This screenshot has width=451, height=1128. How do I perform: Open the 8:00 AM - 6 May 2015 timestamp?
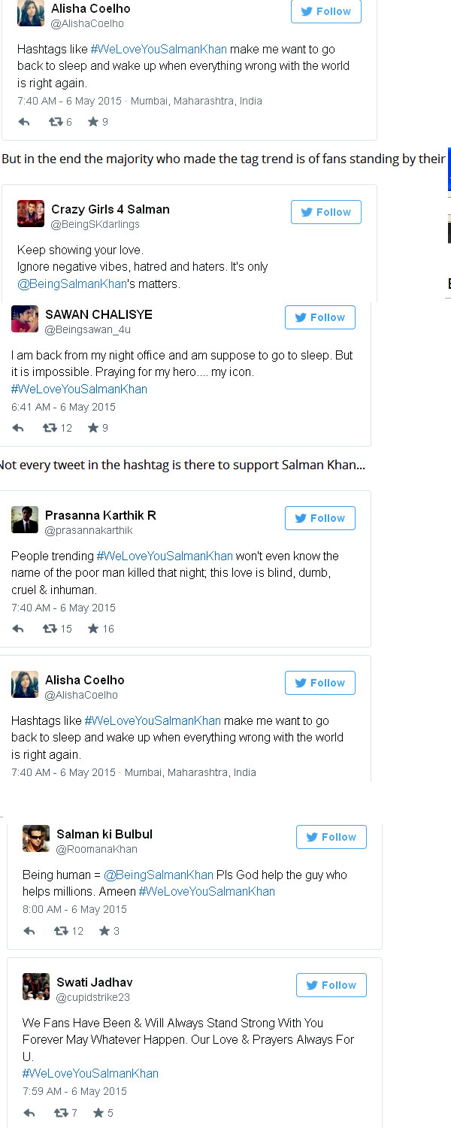(x=74, y=909)
